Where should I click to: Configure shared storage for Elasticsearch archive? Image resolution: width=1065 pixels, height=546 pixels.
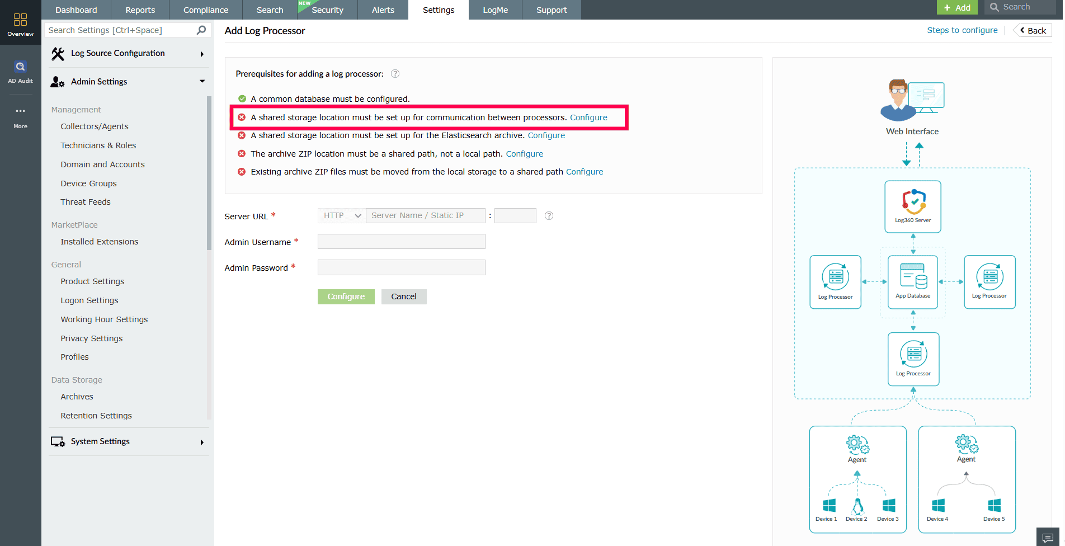546,135
